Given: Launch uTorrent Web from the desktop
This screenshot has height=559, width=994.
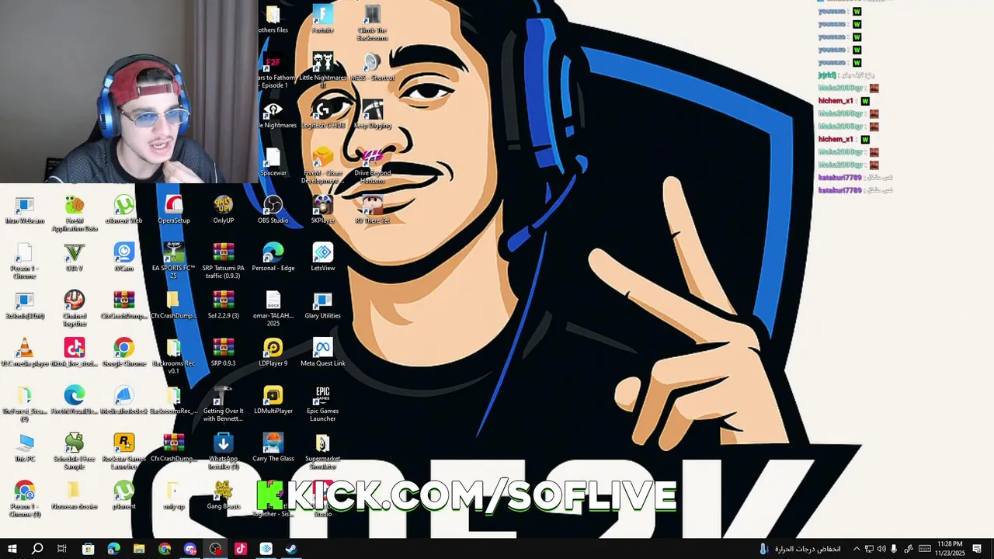Looking at the screenshot, I should pyautogui.click(x=124, y=210).
